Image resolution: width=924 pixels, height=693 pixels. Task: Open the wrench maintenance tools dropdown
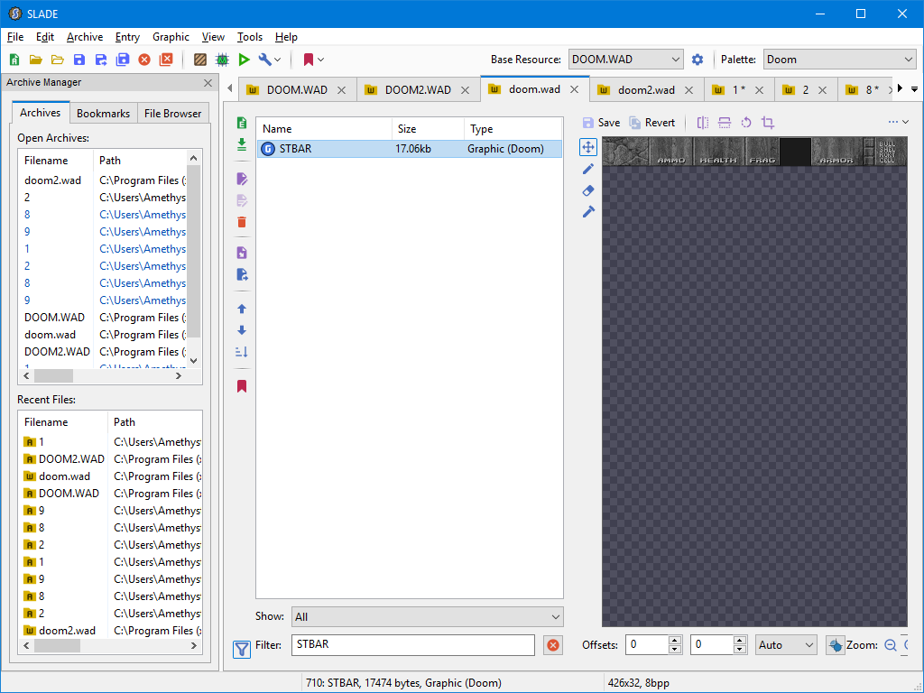coord(270,60)
